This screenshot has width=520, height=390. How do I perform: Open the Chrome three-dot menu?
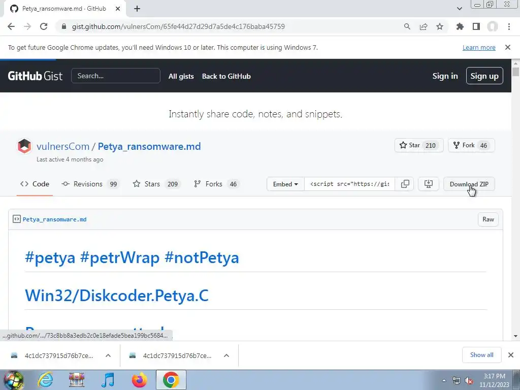click(x=509, y=26)
